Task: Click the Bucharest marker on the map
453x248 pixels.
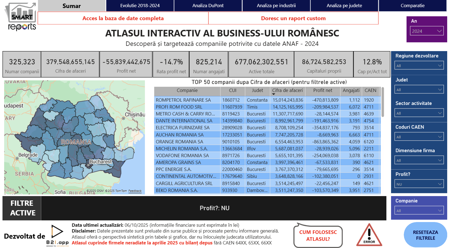Action: (88, 165)
